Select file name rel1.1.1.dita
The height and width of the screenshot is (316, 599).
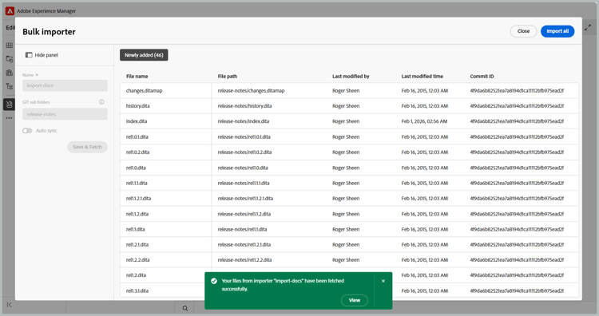point(137,184)
